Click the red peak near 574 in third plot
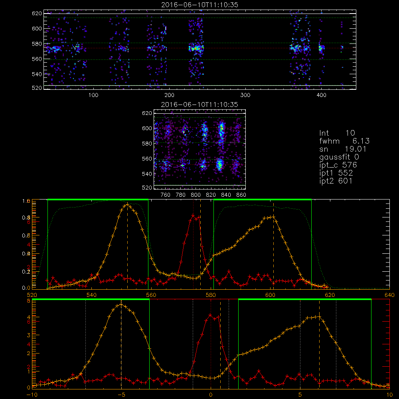 coord(193,215)
